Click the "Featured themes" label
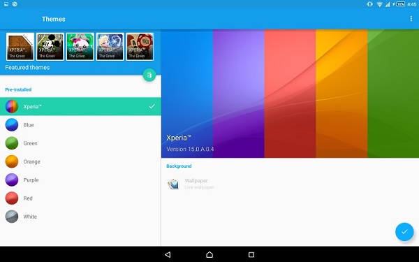The width and height of the screenshot is (419, 262). click(x=27, y=67)
